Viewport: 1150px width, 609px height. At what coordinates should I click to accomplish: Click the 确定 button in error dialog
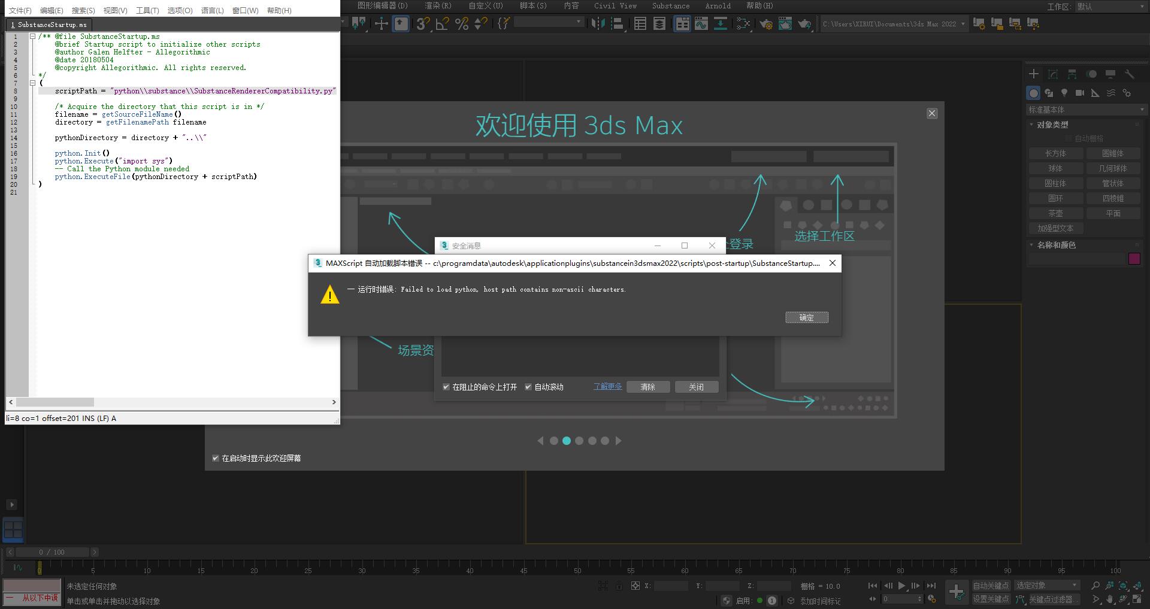pos(806,317)
